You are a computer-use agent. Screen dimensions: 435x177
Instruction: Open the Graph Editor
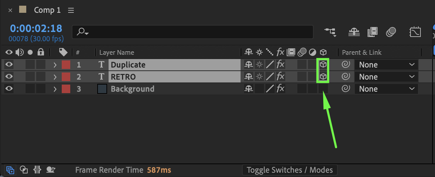coord(415,32)
